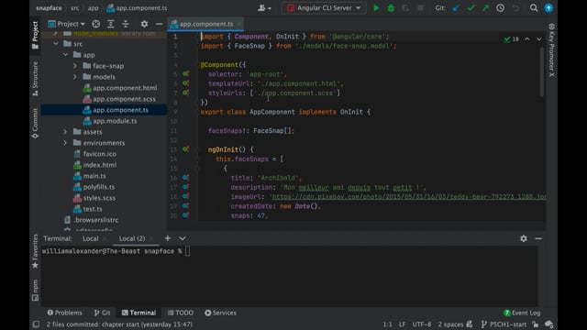The height and width of the screenshot is (330, 587).
Task: Hide the Project panel with minus icon
Action: (159, 24)
